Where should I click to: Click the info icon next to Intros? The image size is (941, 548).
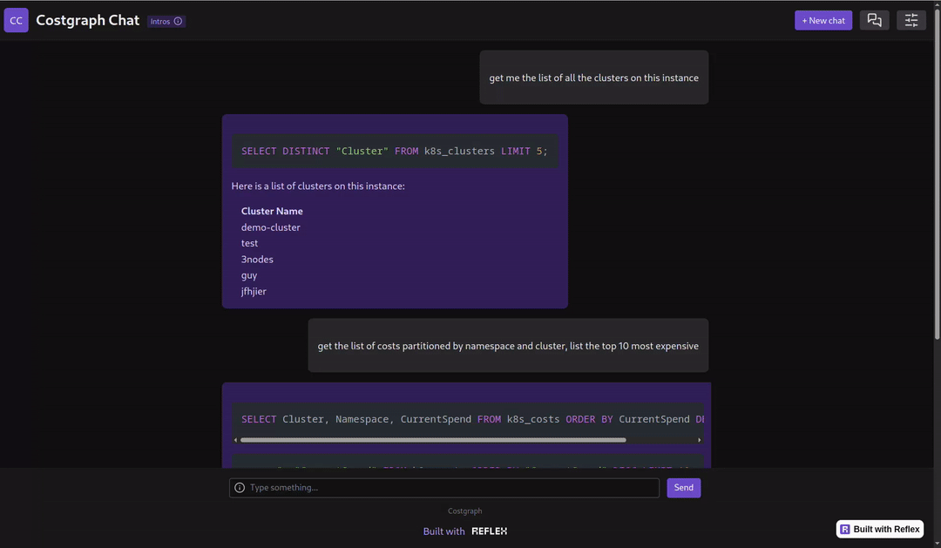pos(179,21)
